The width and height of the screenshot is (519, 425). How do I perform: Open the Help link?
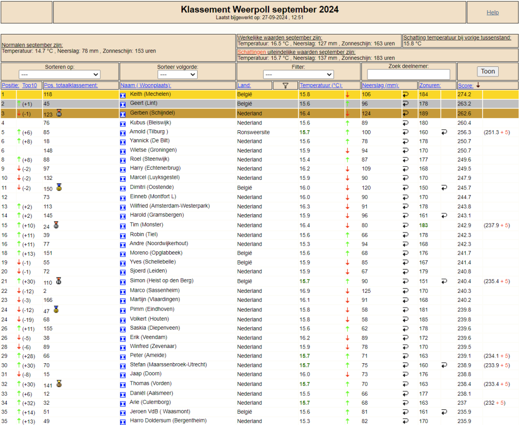click(x=493, y=12)
